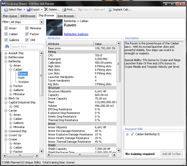Click the Select Plan book icon
The height and width of the screenshot is (166, 187).
click(6, 9)
